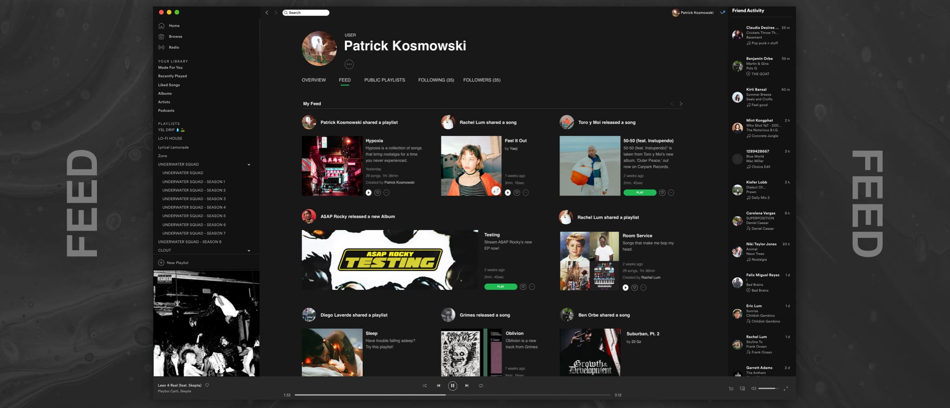The width and height of the screenshot is (950, 408).
Task: Play Feel It Out by Yaeji
Action: pos(507,192)
